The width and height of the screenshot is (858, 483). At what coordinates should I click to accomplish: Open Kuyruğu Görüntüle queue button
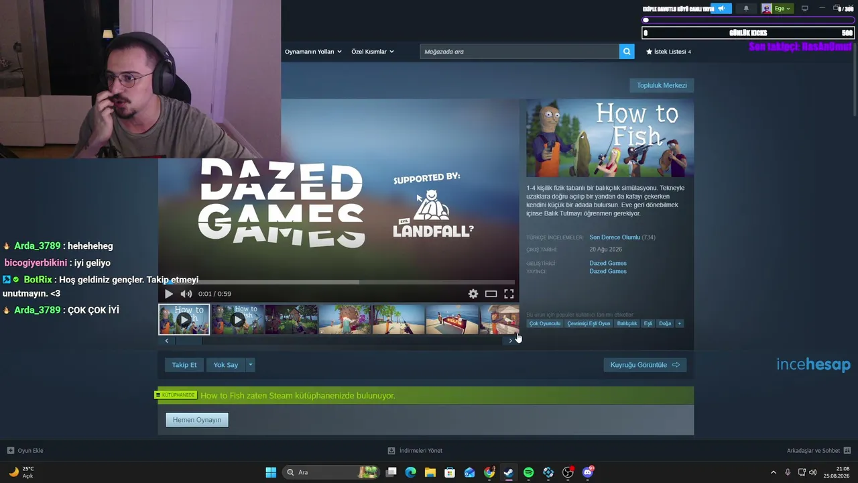(x=645, y=365)
